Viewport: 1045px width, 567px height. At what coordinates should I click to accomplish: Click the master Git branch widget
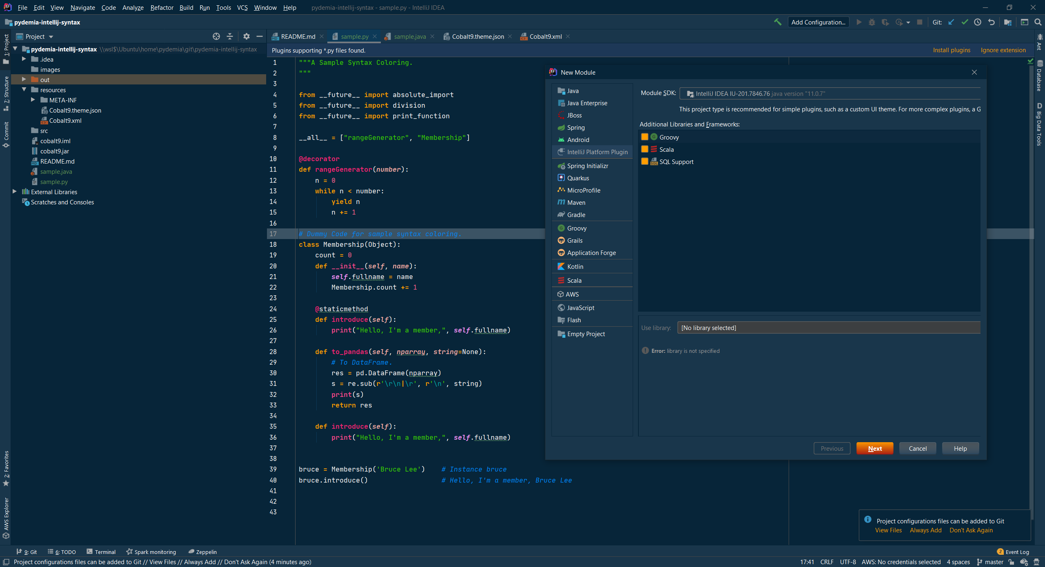pos(990,562)
